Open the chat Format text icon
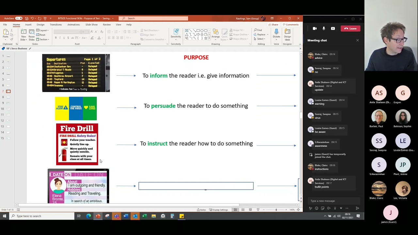The width and height of the screenshot is (418, 235). pos(310,208)
